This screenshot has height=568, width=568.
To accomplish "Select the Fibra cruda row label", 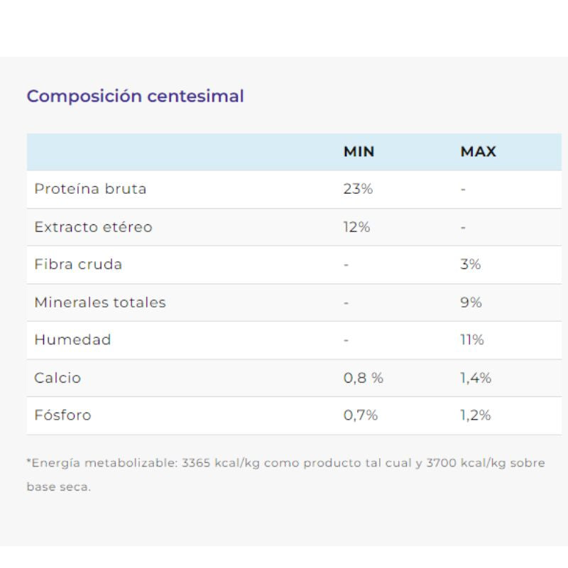I will point(78,265).
